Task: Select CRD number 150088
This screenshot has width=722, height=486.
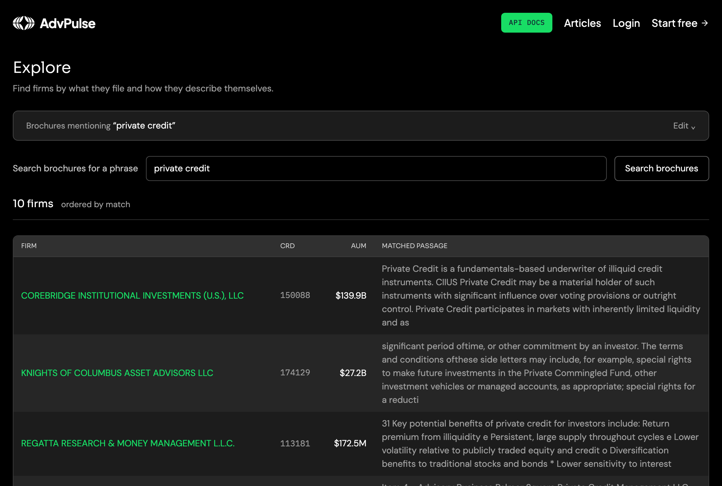Action: (x=295, y=295)
